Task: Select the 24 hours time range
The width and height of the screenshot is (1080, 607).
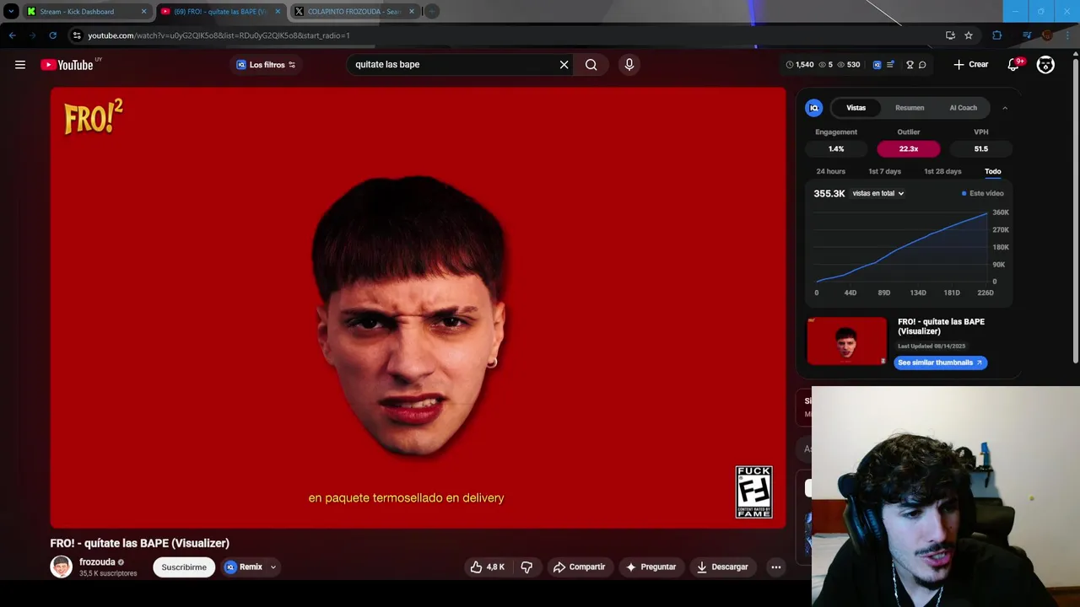Action: click(830, 171)
